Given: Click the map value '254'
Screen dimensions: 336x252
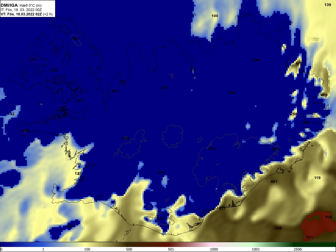Looking at the screenshot, I should (x=294, y=114).
